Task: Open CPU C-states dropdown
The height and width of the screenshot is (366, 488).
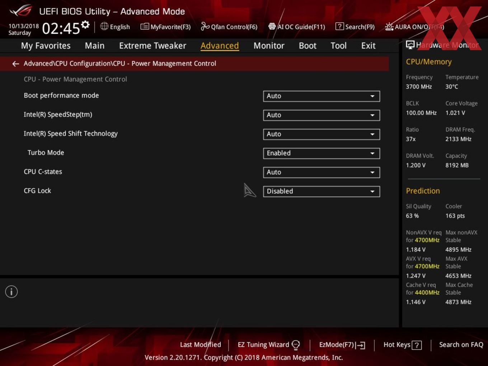Action: point(321,172)
